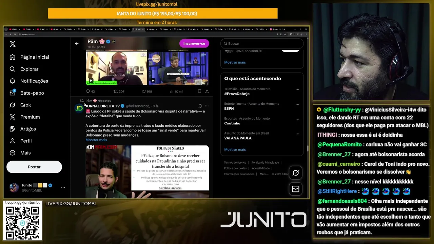Viewport: 434px width, 244px height.
Task: Play the Eduardo Bolsonaro video thumbnail
Action: [x=116, y=68]
